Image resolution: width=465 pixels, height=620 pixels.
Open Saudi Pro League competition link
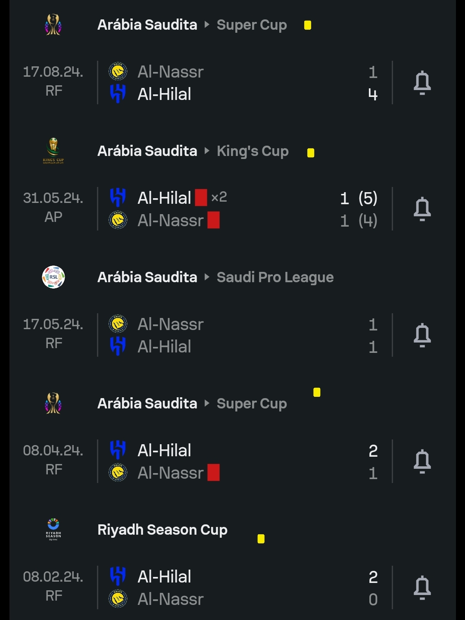pyautogui.click(x=275, y=277)
